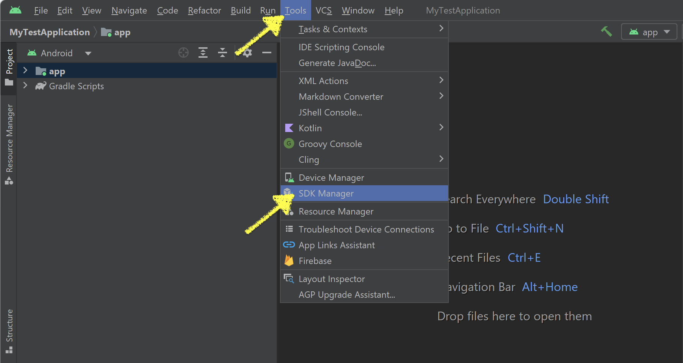Open the app run configuration dropdown

[649, 32]
